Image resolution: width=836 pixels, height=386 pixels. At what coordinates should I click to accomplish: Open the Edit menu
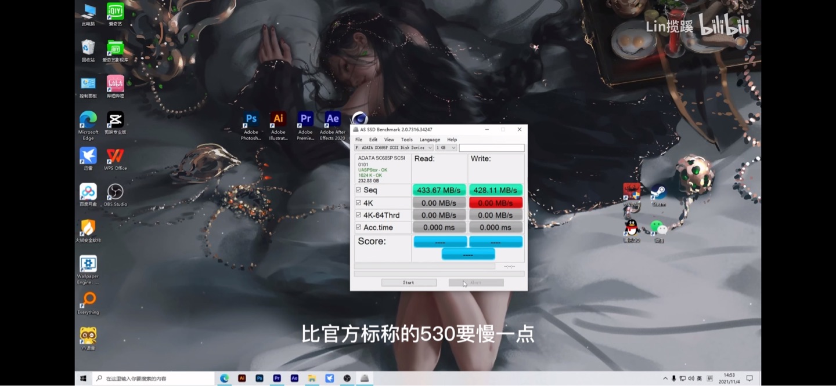coord(373,140)
